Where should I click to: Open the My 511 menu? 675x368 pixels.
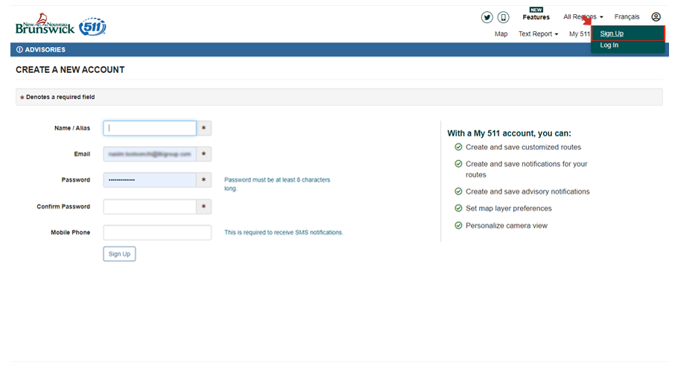579,34
